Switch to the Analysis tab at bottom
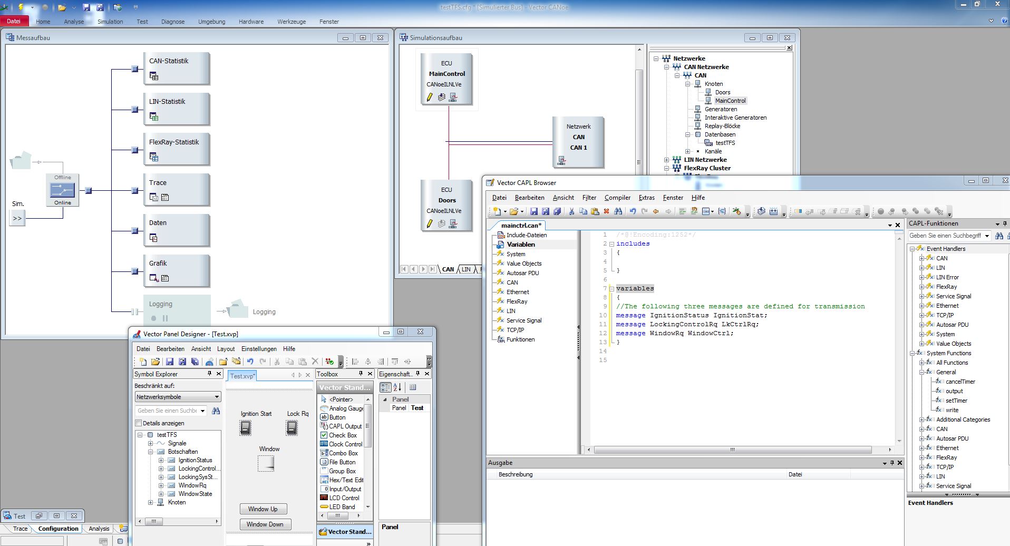Screen dimensions: 1010x546 pyautogui.click(x=98, y=528)
